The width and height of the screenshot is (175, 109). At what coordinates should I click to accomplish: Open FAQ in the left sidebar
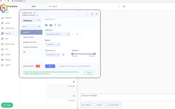[x=7, y=49]
